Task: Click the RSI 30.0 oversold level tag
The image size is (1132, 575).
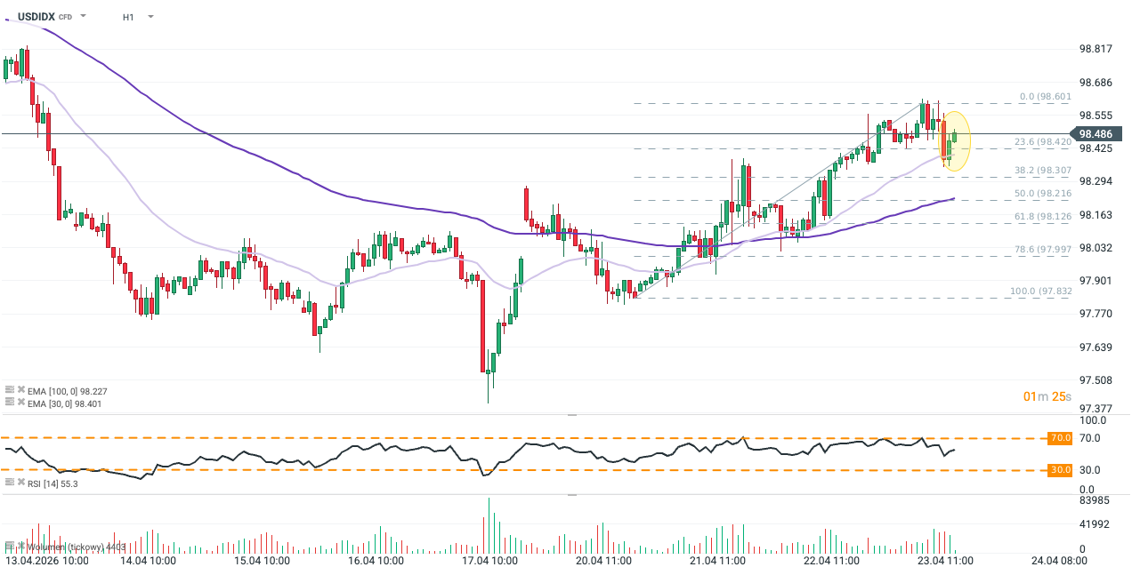Action: coord(1059,470)
